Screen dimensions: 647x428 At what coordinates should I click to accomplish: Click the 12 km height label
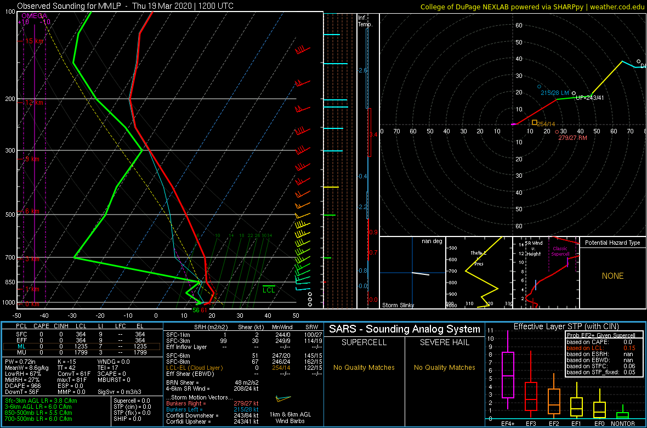(34, 103)
